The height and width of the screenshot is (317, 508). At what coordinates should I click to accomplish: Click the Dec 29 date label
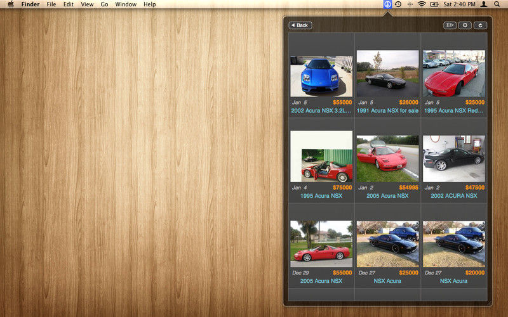[x=300, y=273]
